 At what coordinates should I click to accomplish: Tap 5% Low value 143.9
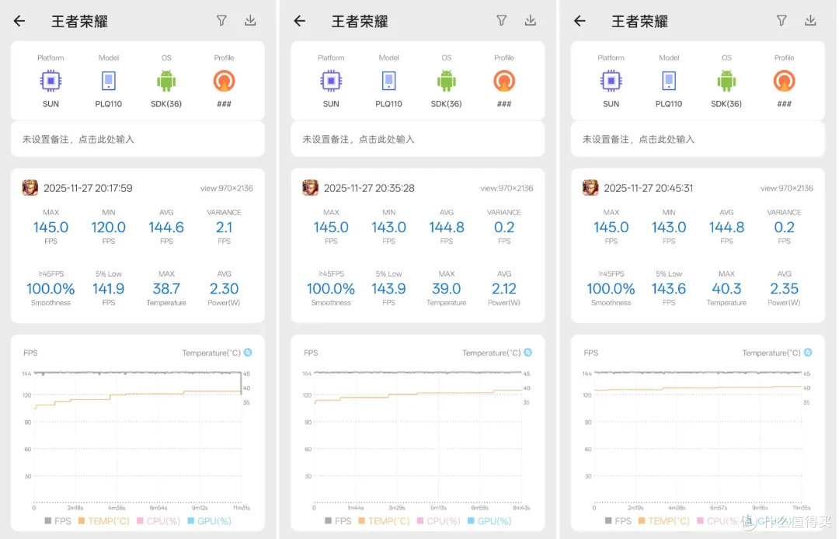click(389, 289)
